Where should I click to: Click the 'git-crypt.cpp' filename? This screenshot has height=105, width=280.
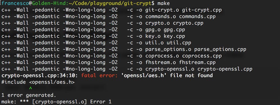point(202,10)
